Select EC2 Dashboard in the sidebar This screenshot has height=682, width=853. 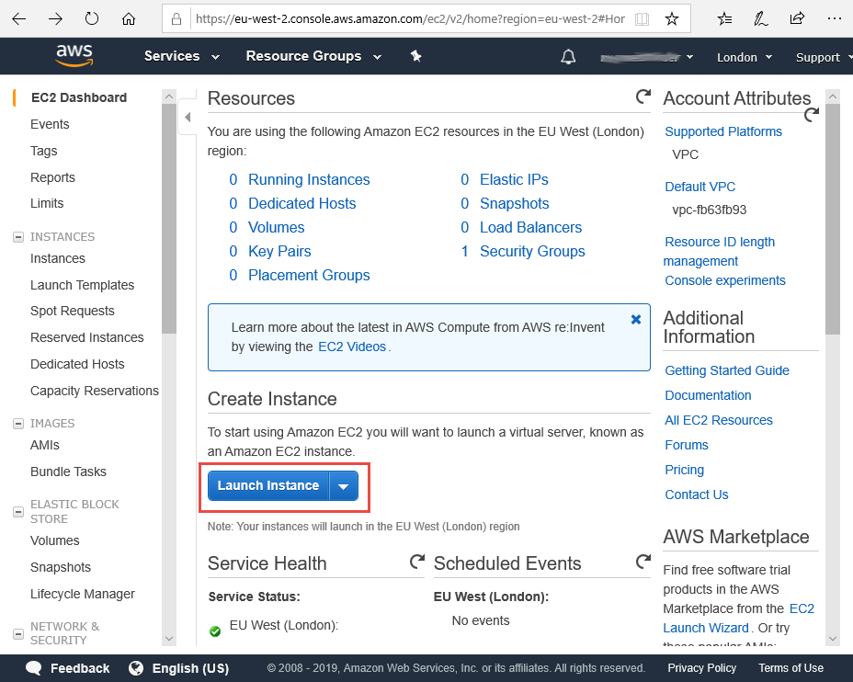(79, 97)
